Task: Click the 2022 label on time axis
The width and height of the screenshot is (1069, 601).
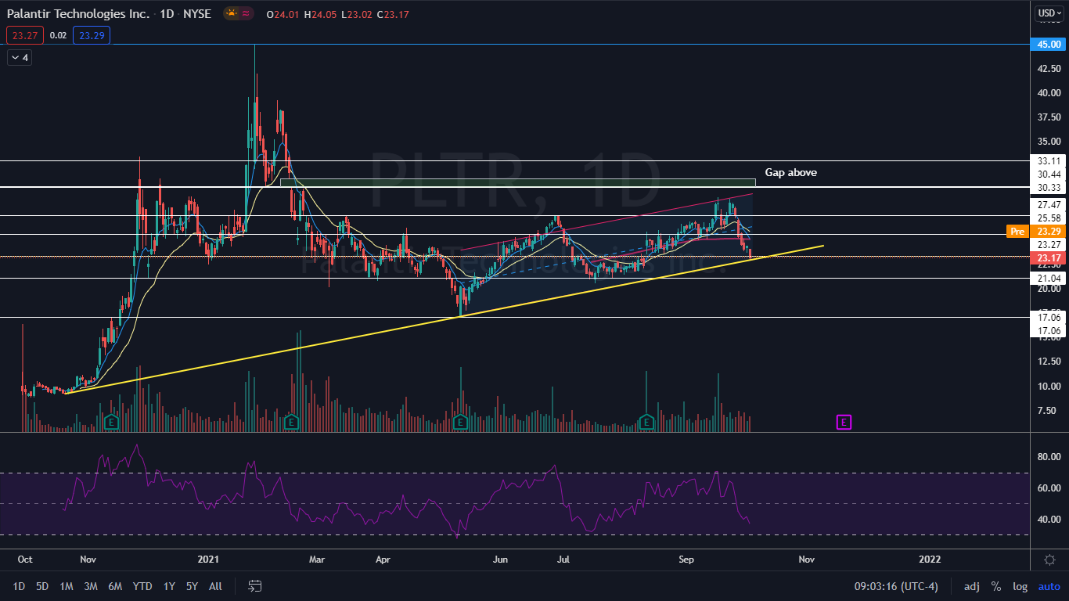Action: click(x=930, y=560)
